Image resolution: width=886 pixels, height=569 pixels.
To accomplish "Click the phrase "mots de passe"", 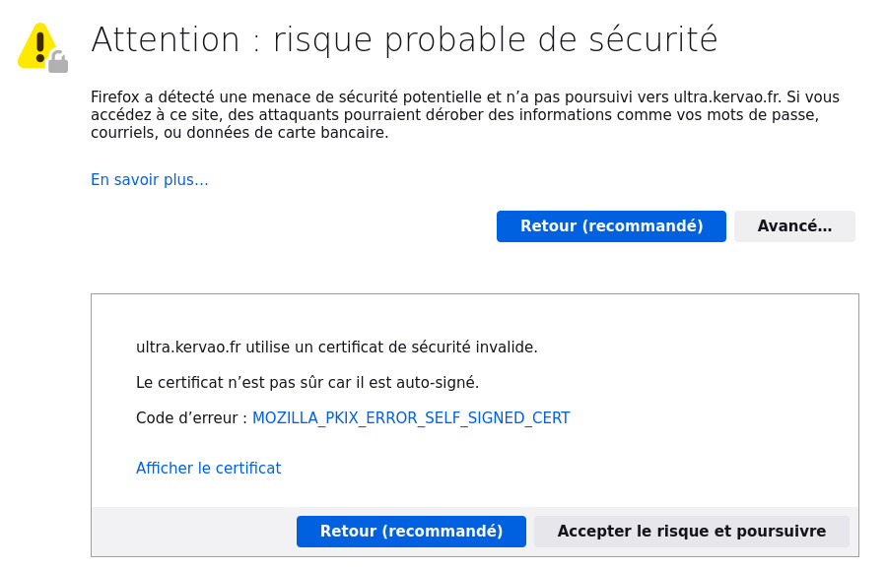I will pyautogui.click(x=774, y=115).
